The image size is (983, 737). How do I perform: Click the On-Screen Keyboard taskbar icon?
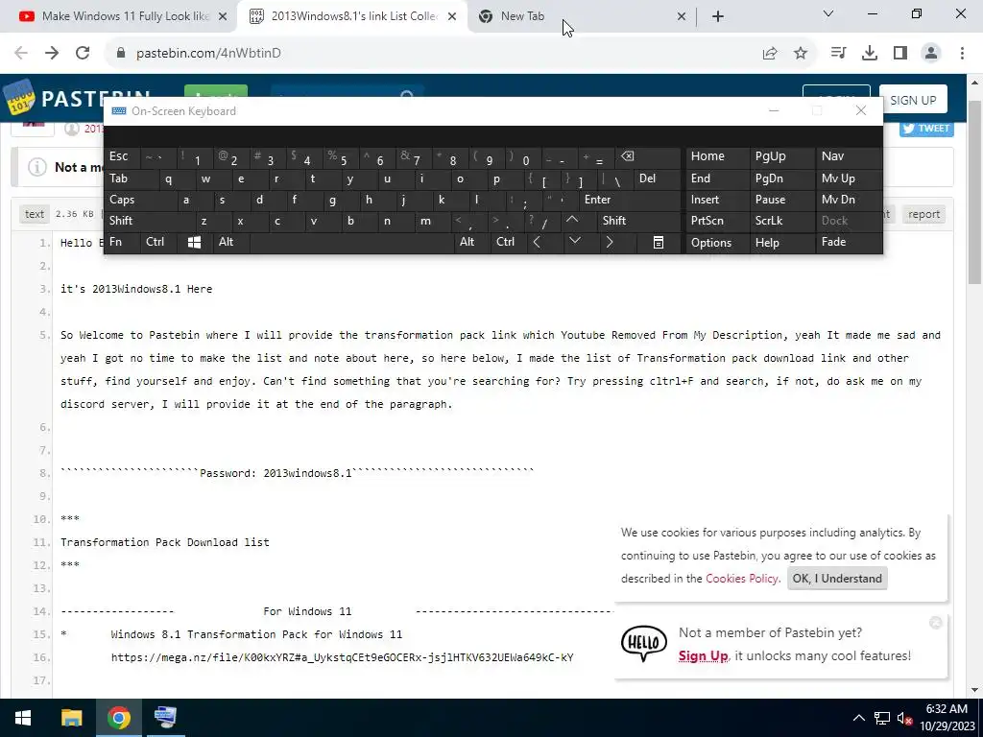(165, 718)
